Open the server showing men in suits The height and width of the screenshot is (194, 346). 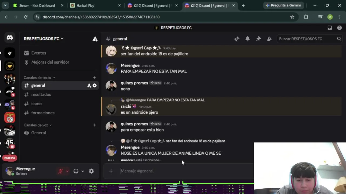tap(10, 79)
